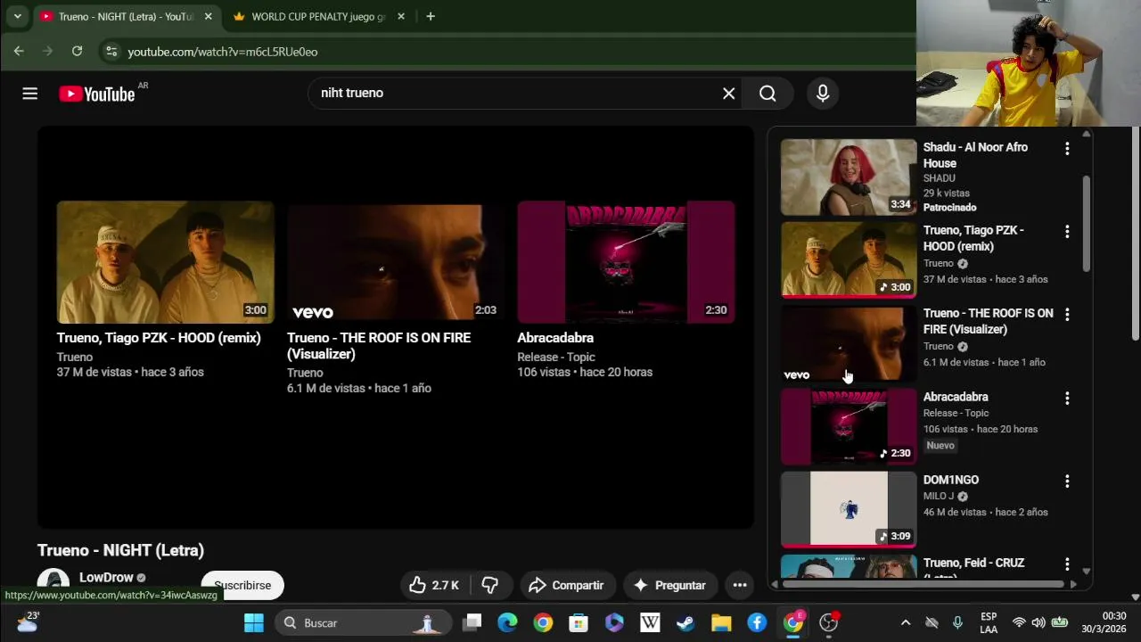1141x642 pixels.
Task: Switch to the WORLD CUP PENALTY tab
Action: [308, 17]
